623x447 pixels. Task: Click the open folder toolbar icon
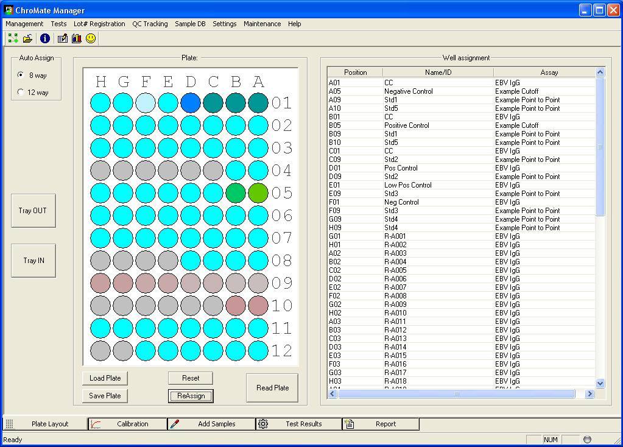28,38
